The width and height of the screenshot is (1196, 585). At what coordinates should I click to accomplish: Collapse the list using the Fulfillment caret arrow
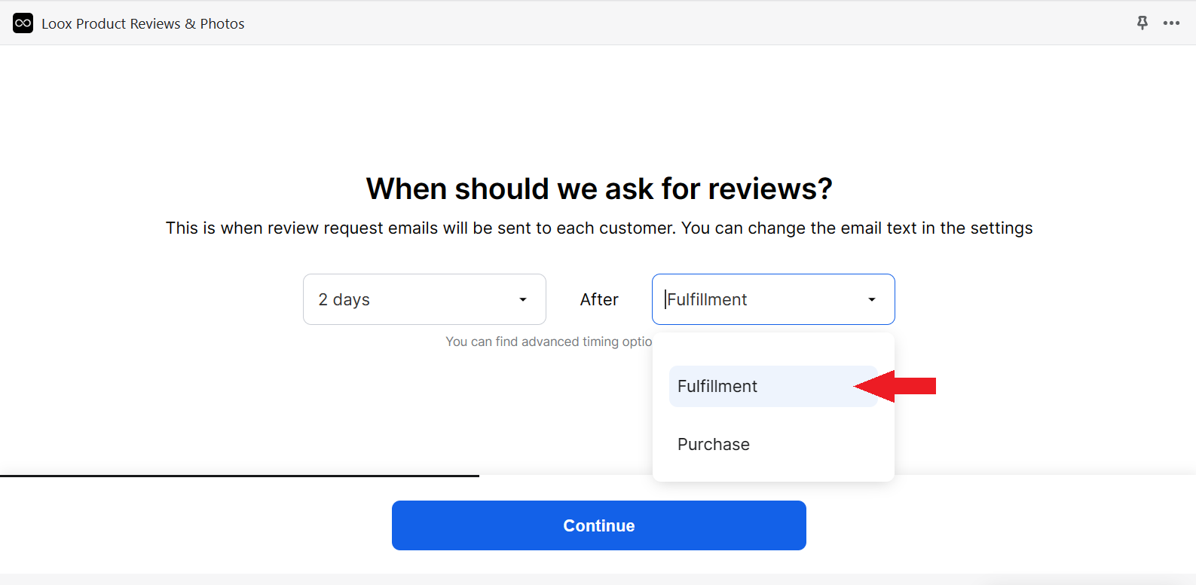[x=872, y=300]
